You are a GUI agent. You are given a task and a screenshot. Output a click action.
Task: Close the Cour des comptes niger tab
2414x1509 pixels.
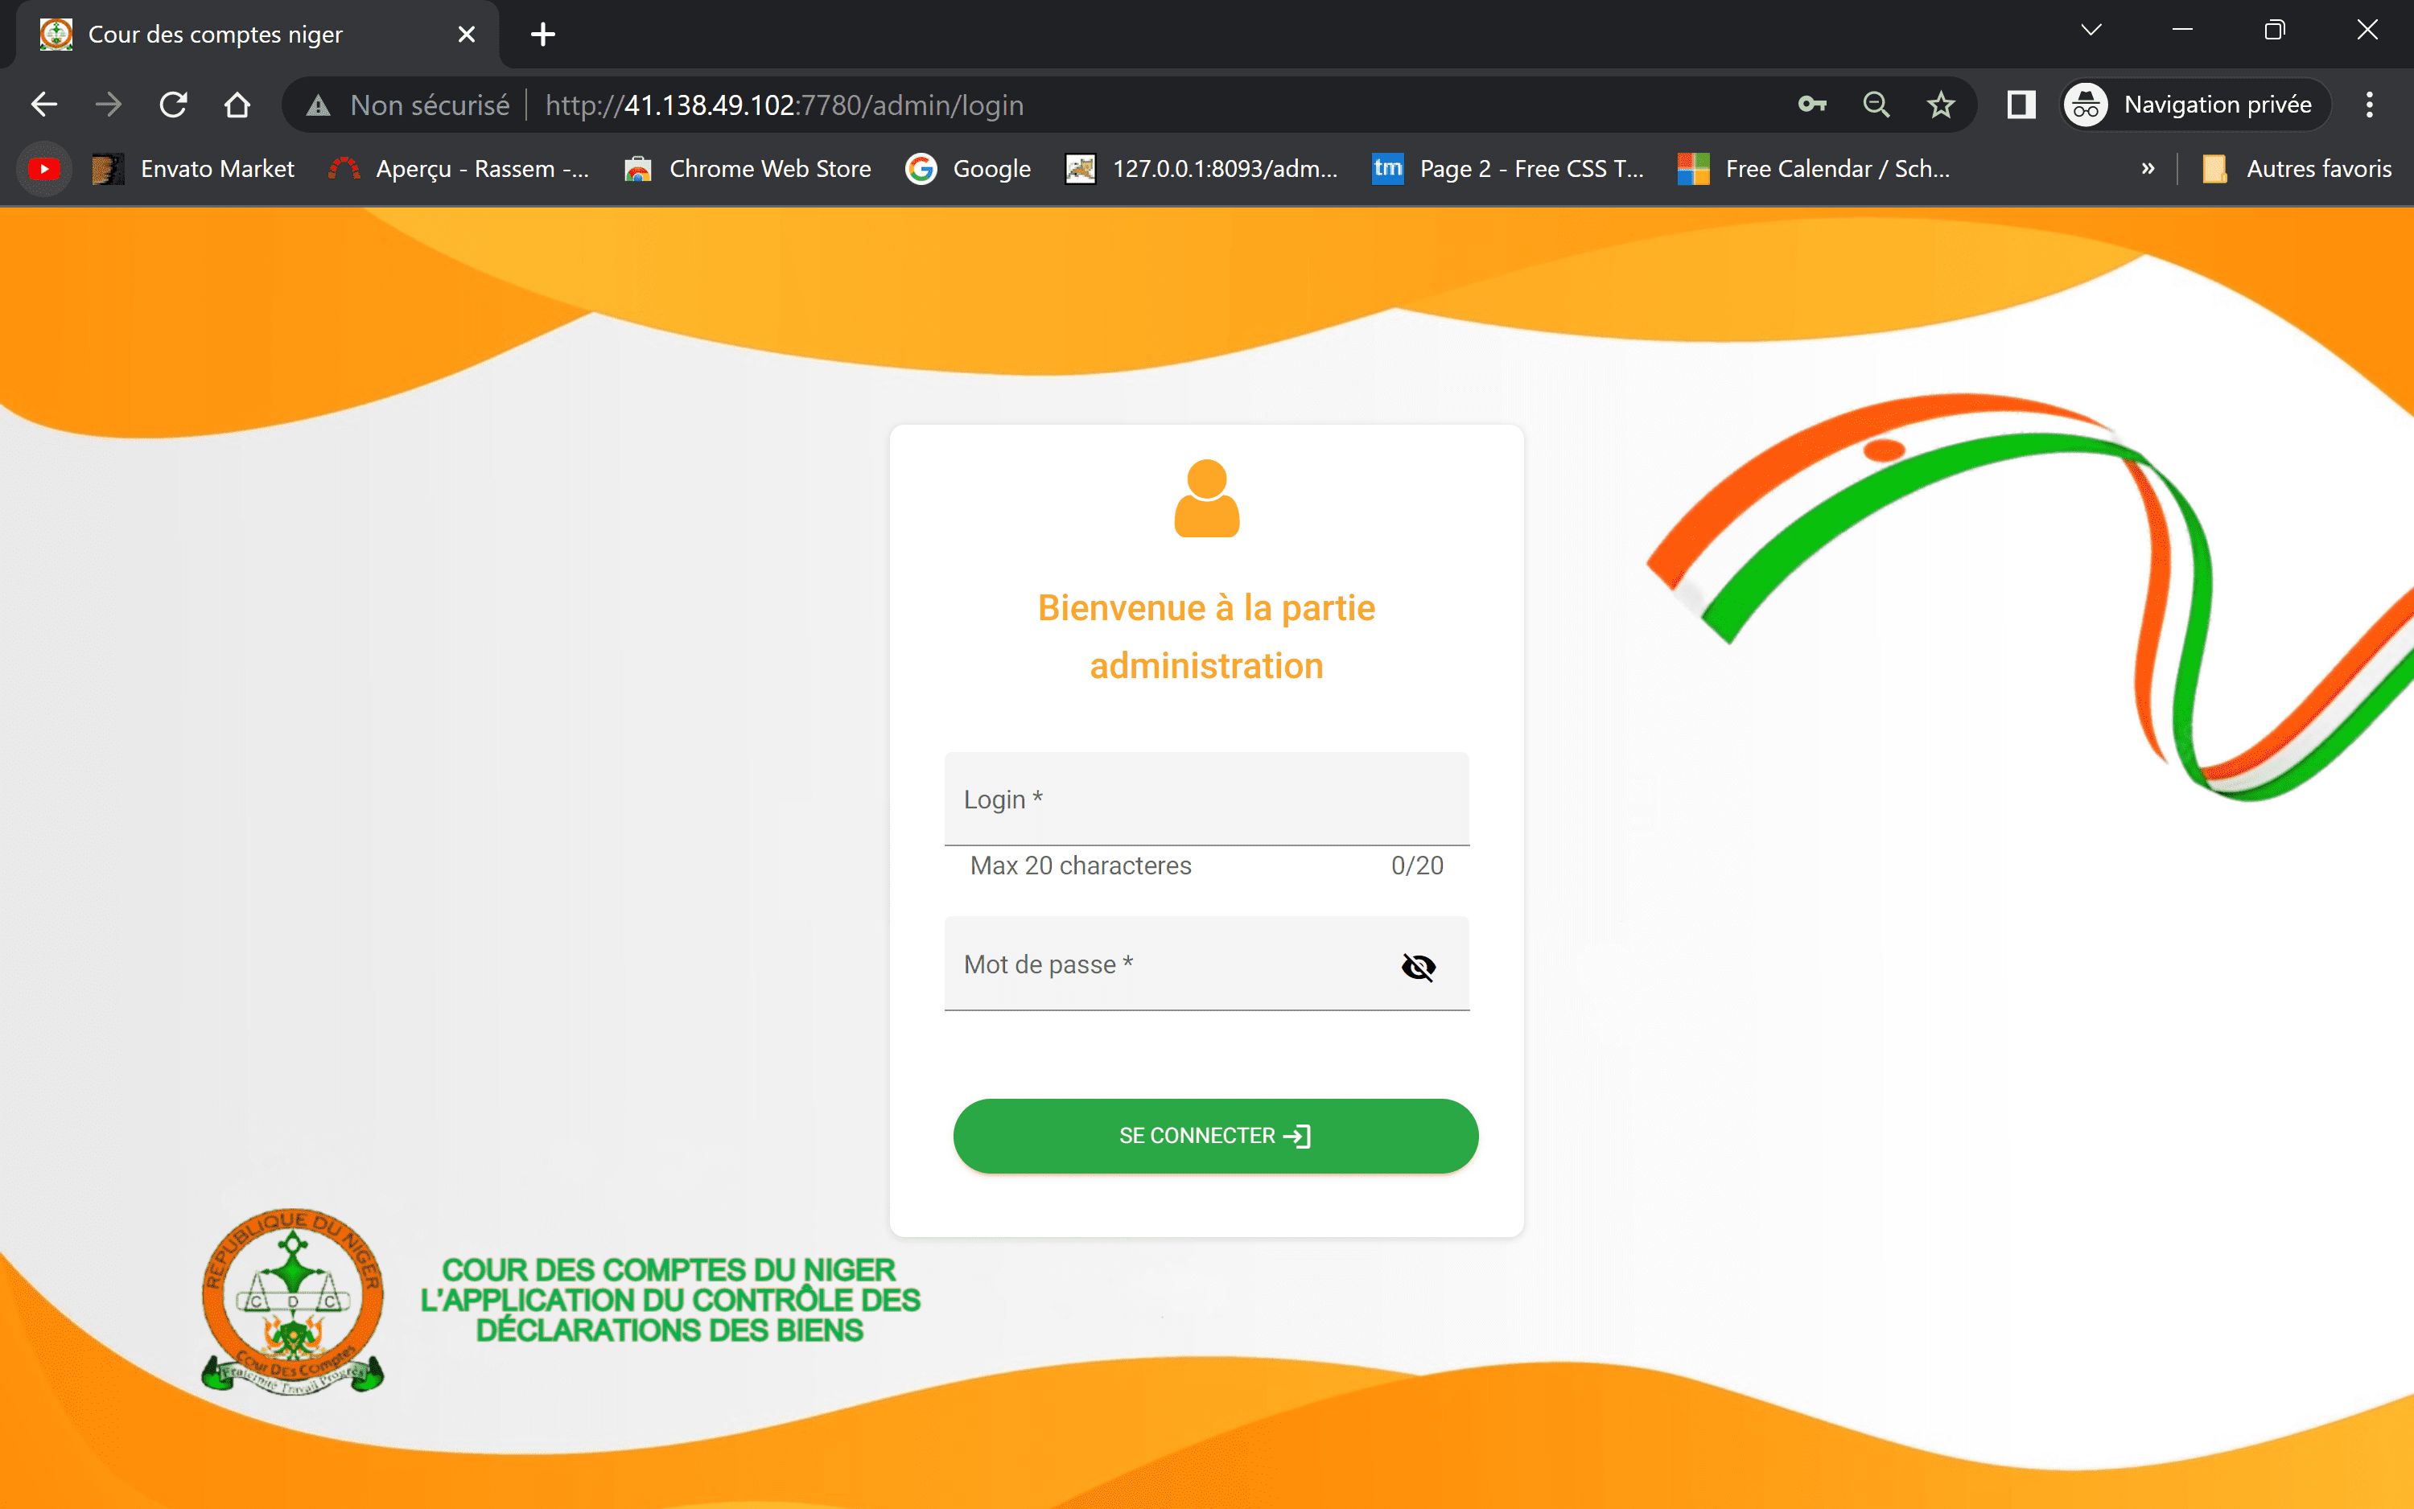pos(466,34)
